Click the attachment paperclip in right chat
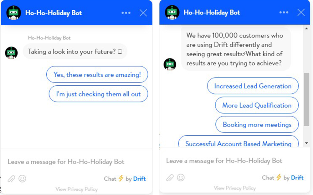The height and width of the screenshot is (195, 313). coord(170,178)
